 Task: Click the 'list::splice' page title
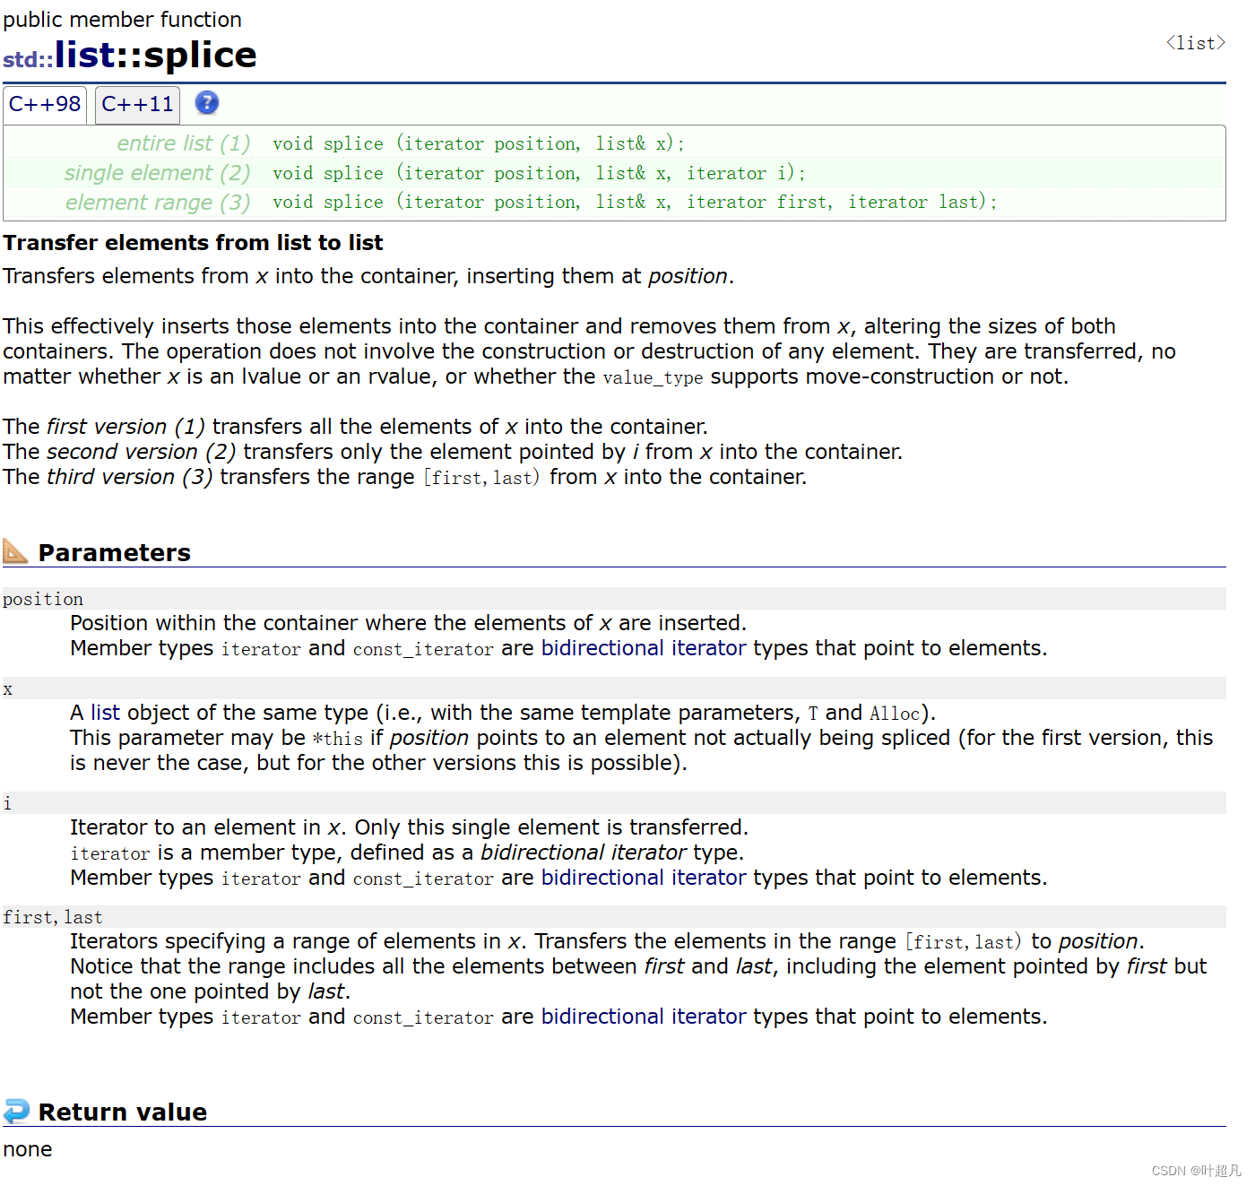[156, 56]
